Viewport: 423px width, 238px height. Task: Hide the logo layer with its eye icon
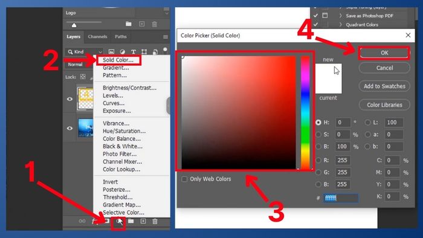(x=69, y=99)
